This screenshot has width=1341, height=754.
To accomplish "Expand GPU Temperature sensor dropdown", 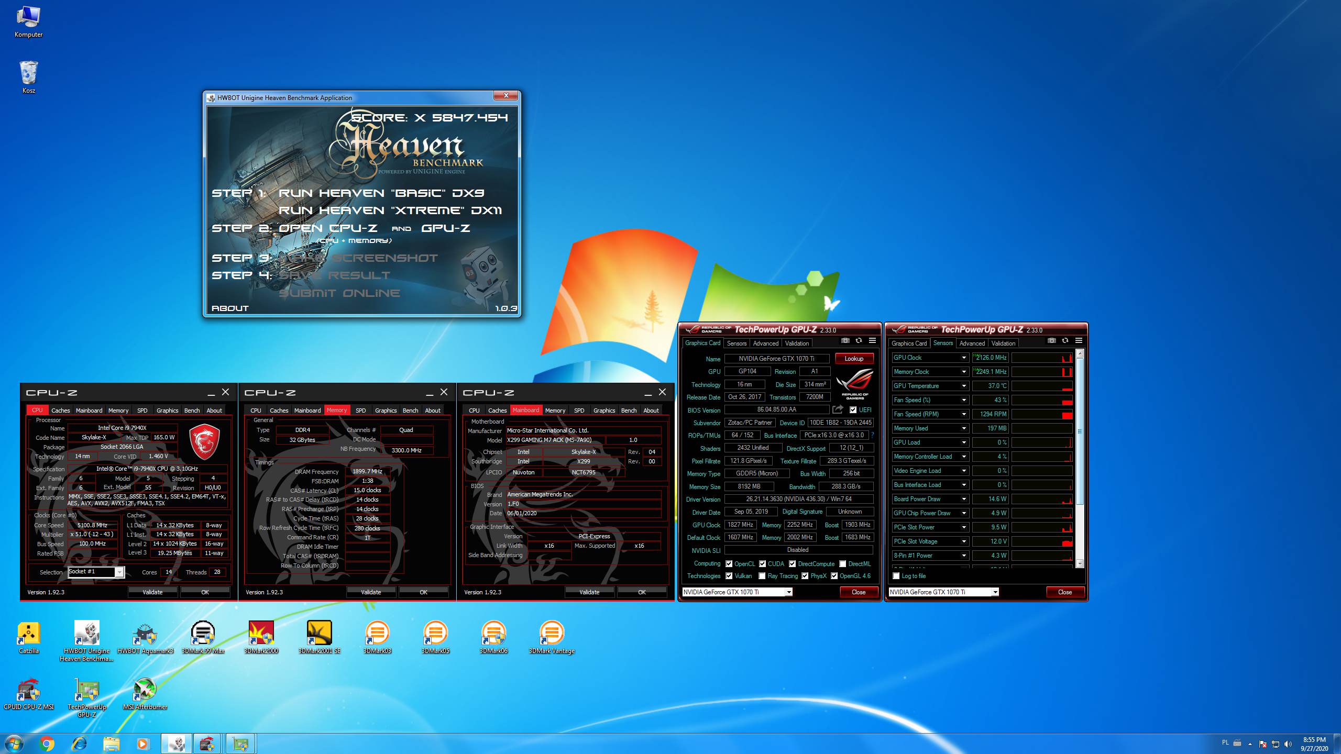I will pos(963,386).
